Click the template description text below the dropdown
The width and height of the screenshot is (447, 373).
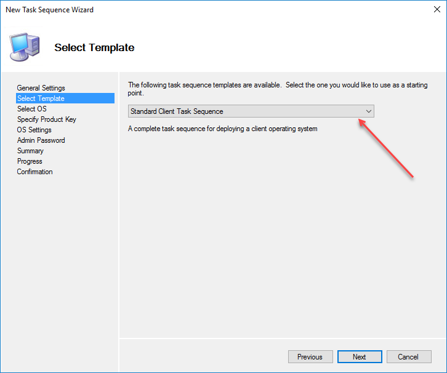click(222, 129)
